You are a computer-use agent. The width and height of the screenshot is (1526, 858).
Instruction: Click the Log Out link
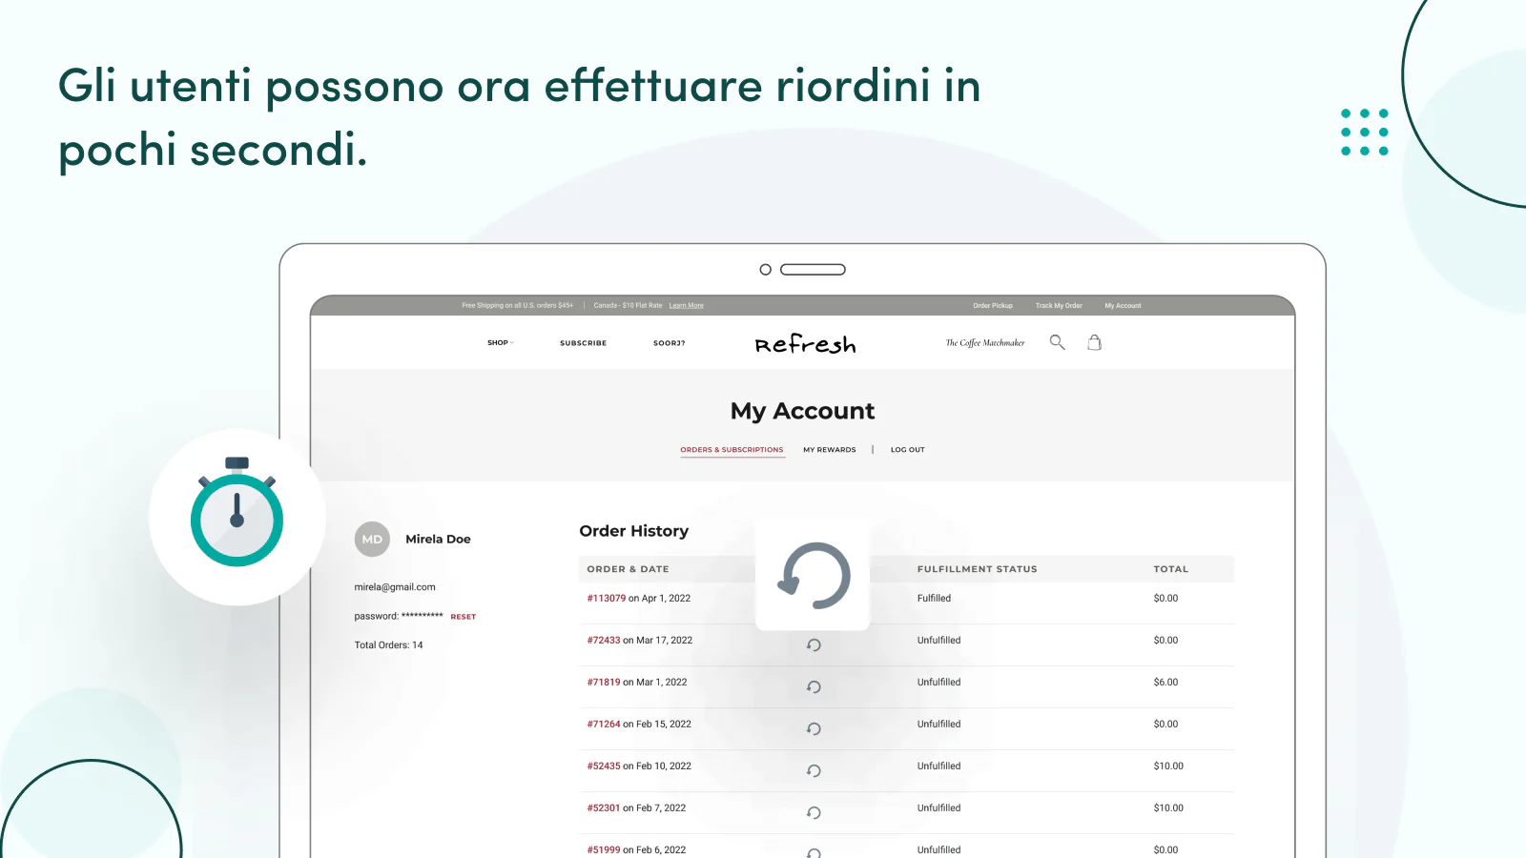[x=908, y=450]
